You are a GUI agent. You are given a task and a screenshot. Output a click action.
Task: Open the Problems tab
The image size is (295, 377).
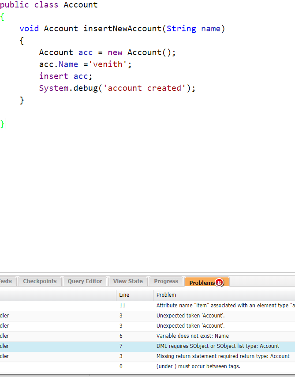coord(202,282)
